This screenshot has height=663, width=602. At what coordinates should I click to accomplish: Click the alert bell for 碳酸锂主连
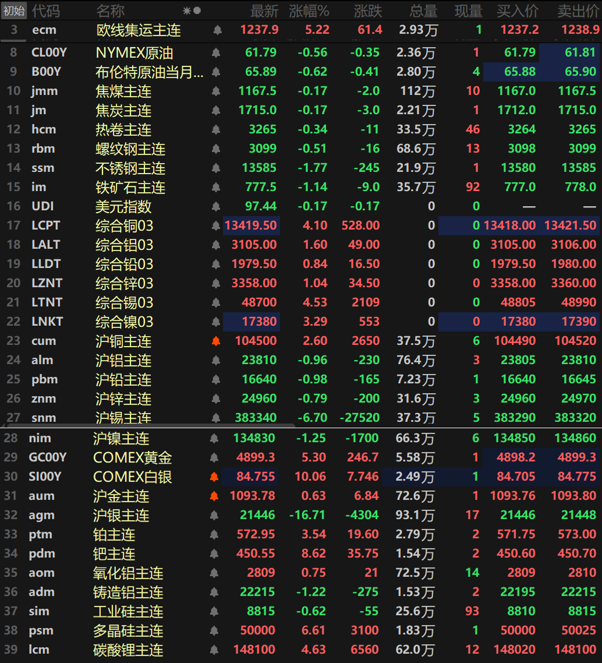pyautogui.click(x=214, y=650)
